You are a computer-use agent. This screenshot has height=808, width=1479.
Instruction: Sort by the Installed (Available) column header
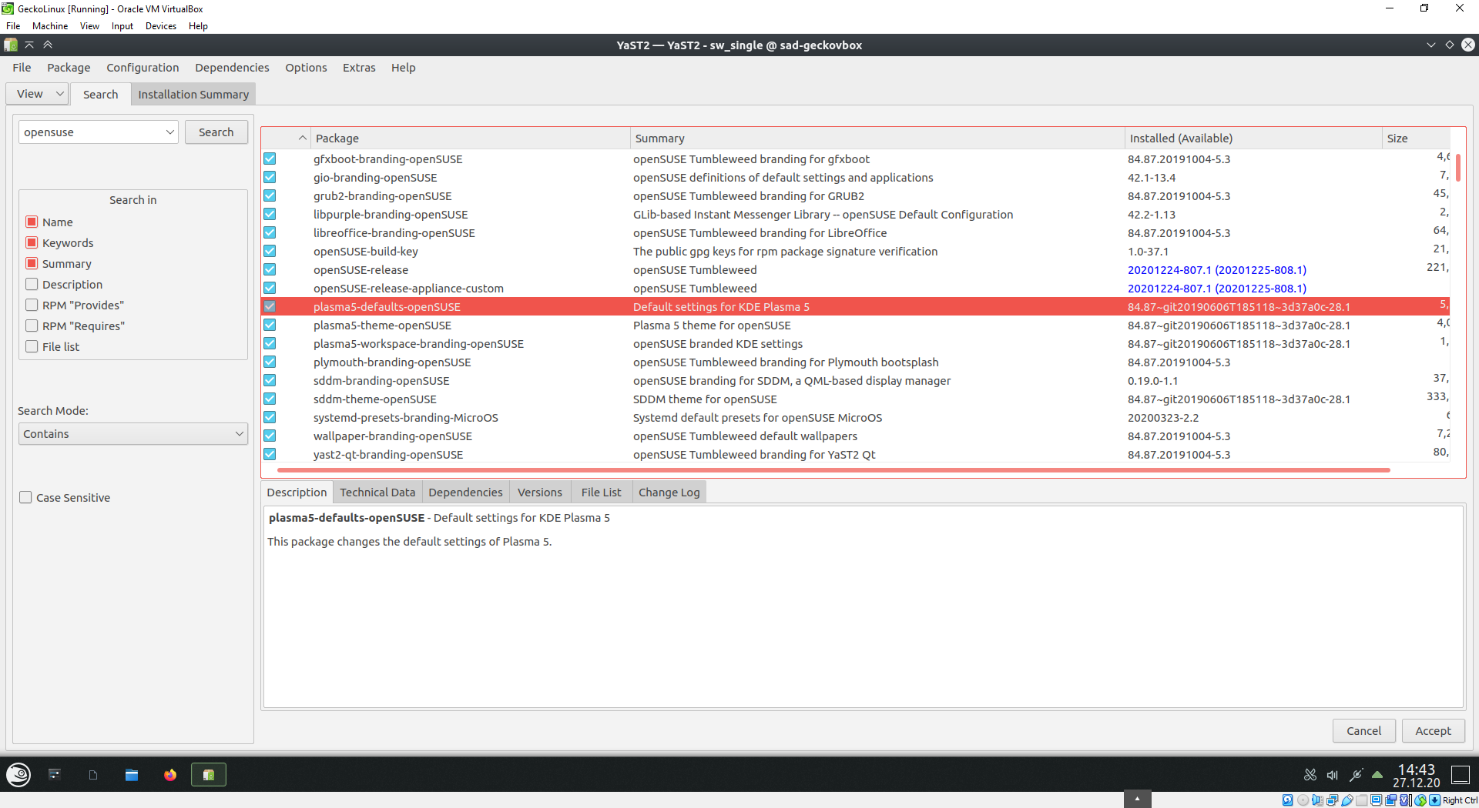click(1253, 139)
